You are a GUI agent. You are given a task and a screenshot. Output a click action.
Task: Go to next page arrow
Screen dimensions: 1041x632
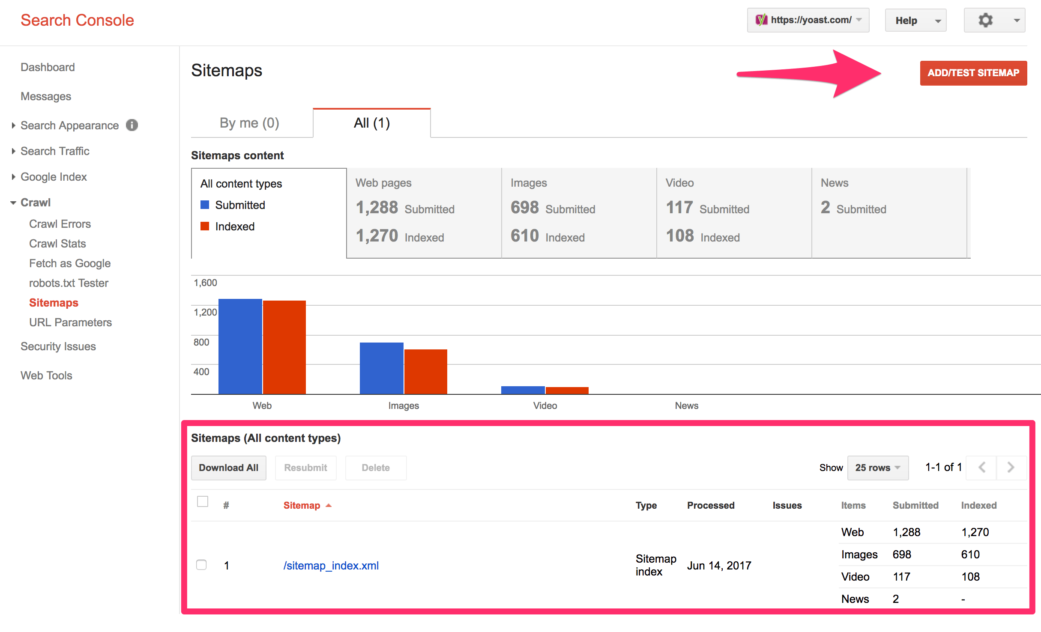click(x=1011, y=467)
